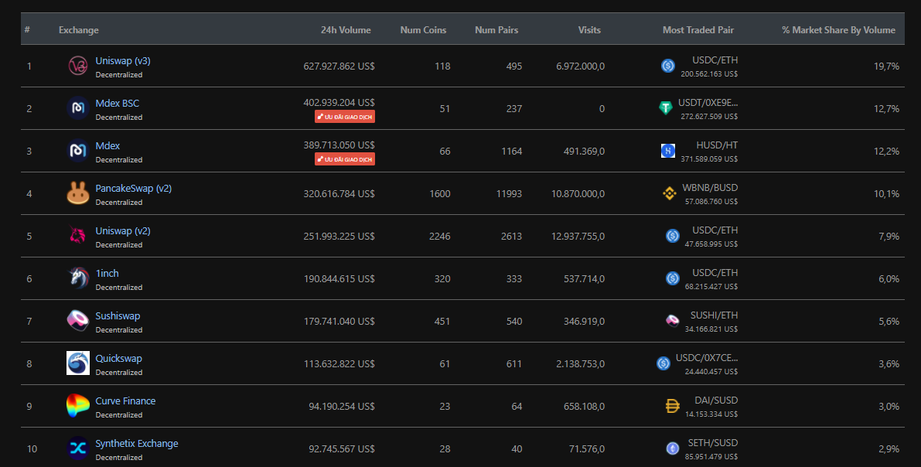Viewport: 921px width, 467px height.
Task: Click the BNB icon beside WBNB/BUSD
Action: pyautogui.click(x=669, y=193)
